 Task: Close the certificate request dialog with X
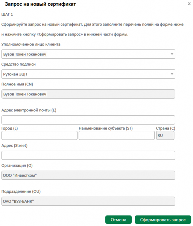pos(189,4)
